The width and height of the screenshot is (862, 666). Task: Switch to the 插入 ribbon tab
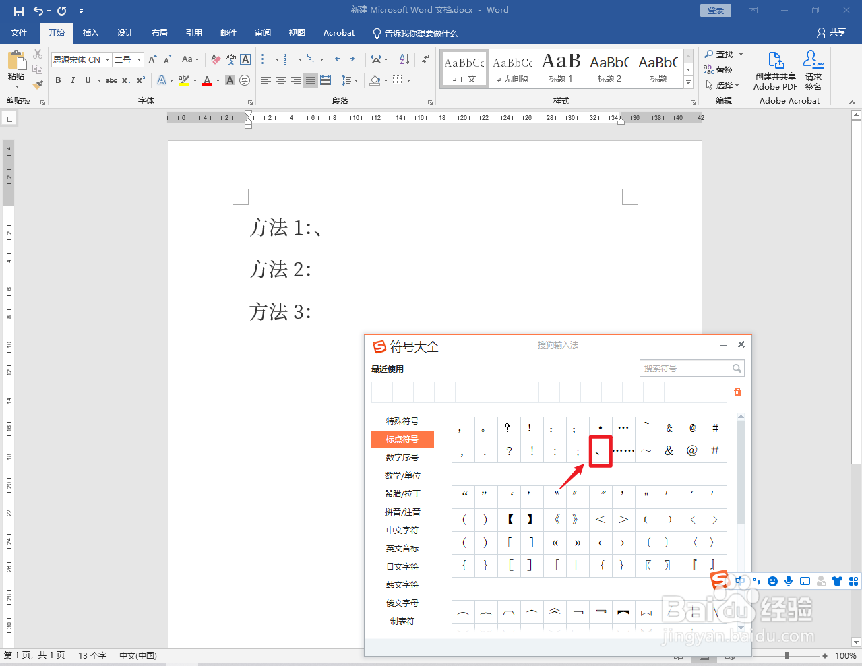click(x=90, y=32)
